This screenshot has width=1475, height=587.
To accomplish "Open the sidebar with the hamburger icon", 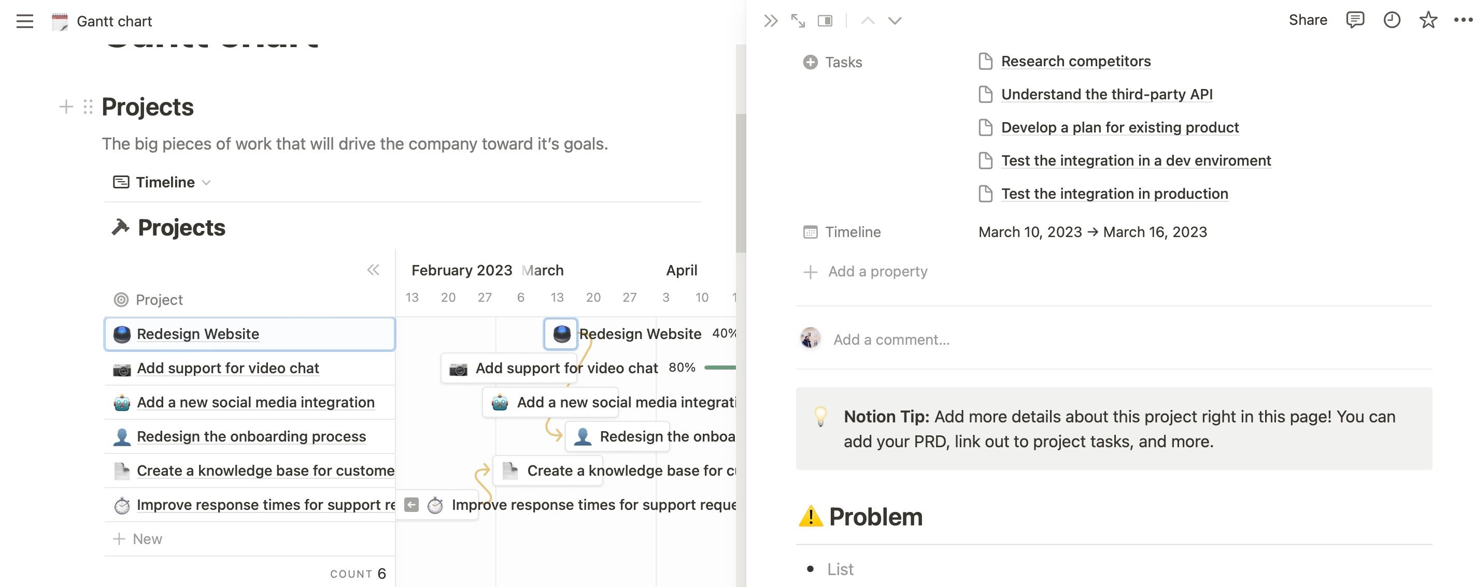I will [25, 21].
